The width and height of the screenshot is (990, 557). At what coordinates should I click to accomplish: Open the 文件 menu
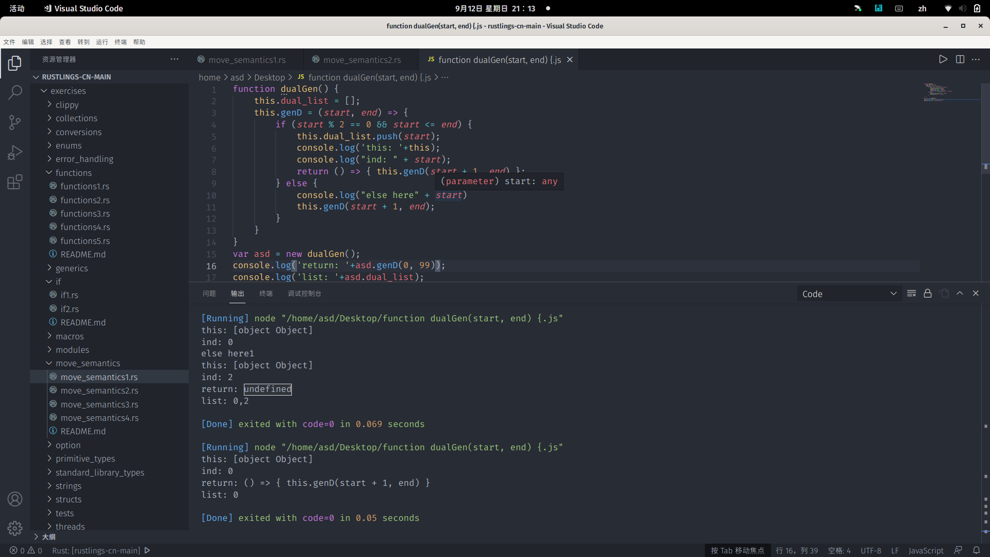9,42
